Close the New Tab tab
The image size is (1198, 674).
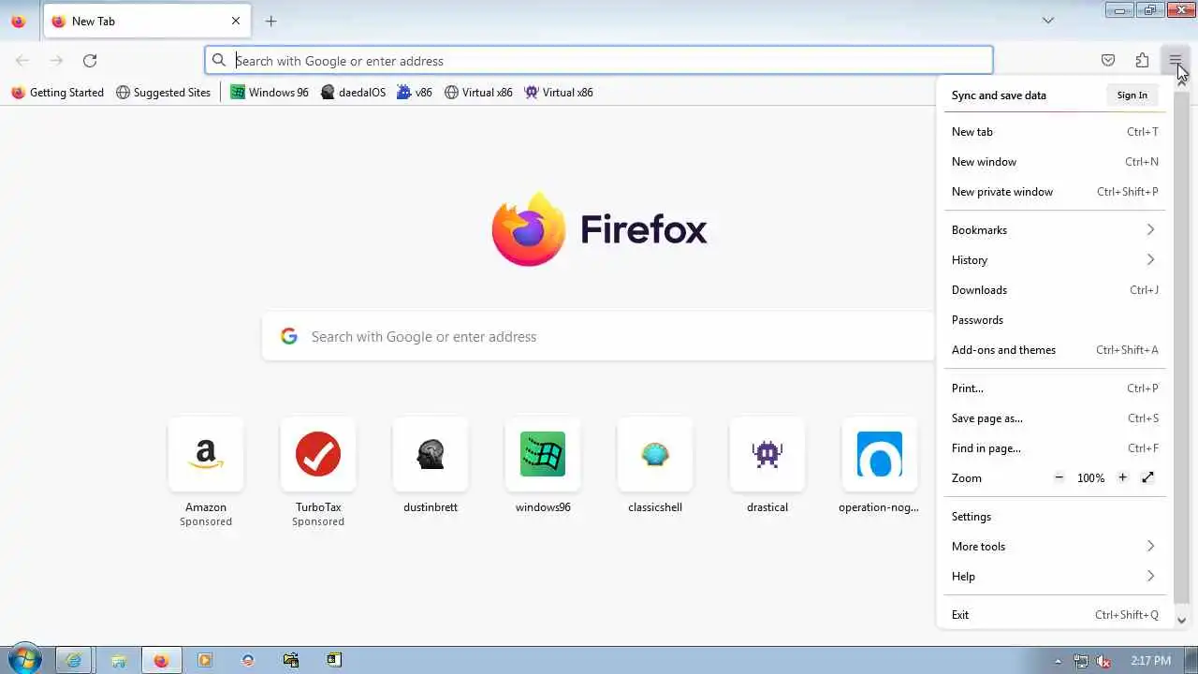point(236,21)
